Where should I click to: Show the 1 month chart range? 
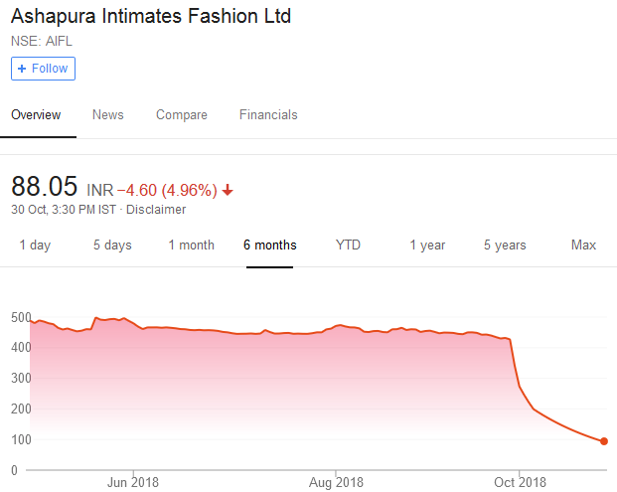click(191, 246)
